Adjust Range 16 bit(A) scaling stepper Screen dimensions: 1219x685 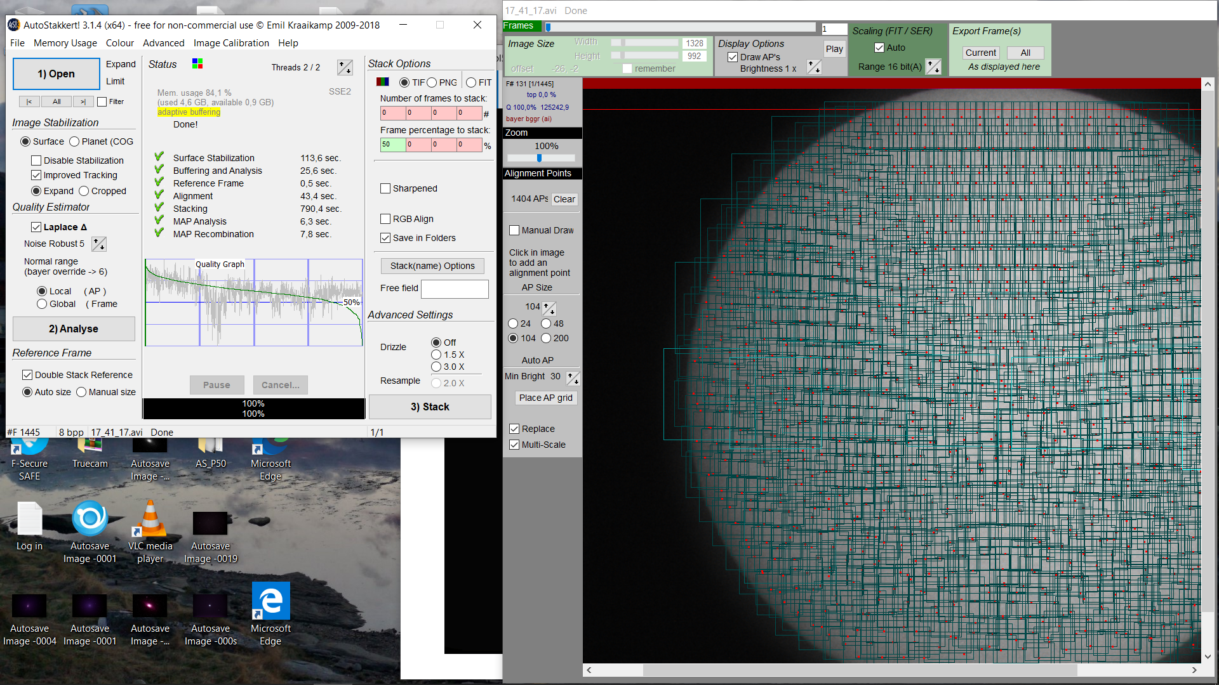933,67
